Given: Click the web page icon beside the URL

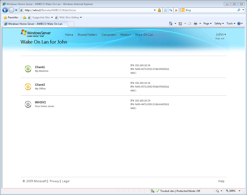Looking at the screenshot, I should click(22, 10).
